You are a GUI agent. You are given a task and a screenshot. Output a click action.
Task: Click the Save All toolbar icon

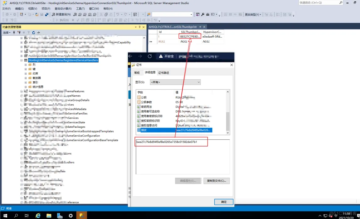point(47,14)
